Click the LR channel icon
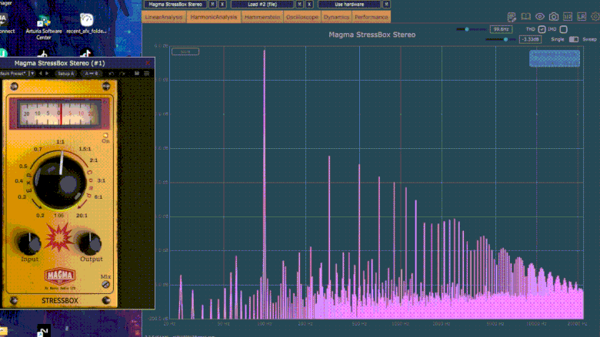 tap(581, 17)
